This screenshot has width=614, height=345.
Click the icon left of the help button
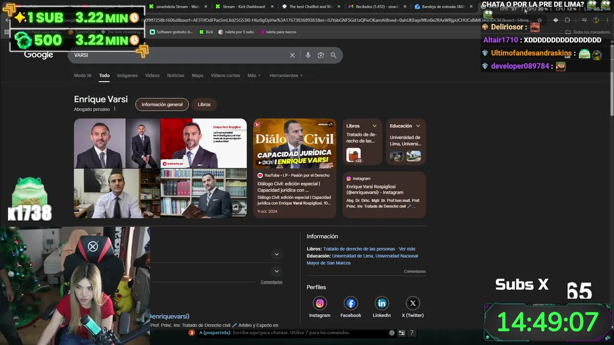pos(402,333)
